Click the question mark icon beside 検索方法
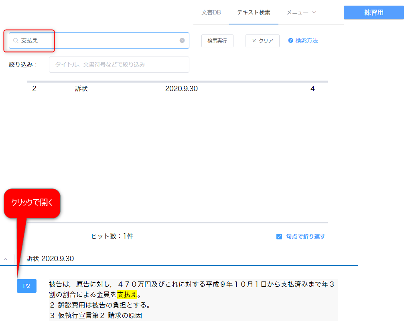Screen dimensions: 406x326 [291, 40]
